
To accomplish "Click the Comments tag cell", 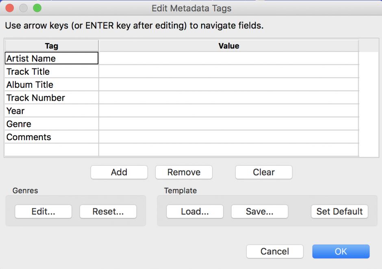I will coord(51,137).
